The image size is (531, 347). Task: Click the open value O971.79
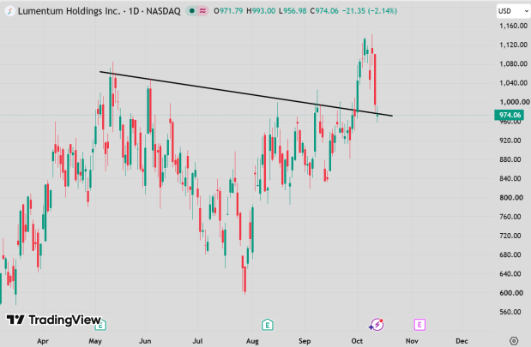[x=228, y=11]
